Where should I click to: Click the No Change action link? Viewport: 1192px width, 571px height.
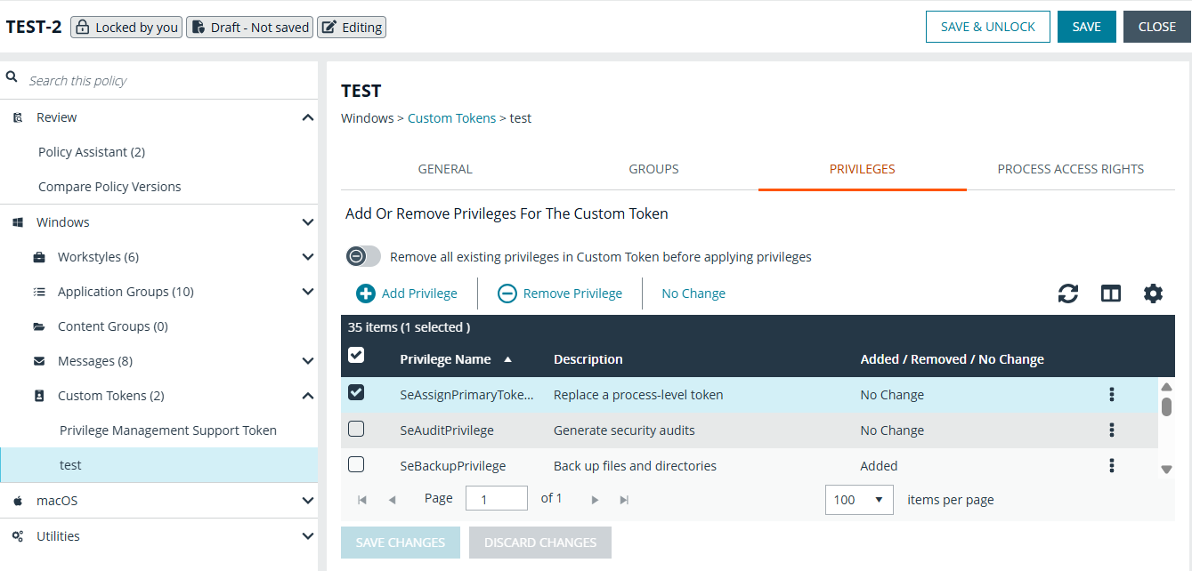tap(693, 294)
